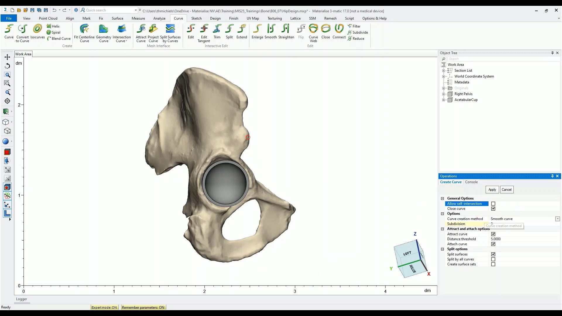Enable Allow self-intersection checkbox
Screen dimensions: 562x316
coord(493,204)
